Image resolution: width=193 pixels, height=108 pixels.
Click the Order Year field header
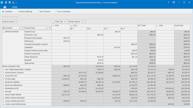(60, 22)
